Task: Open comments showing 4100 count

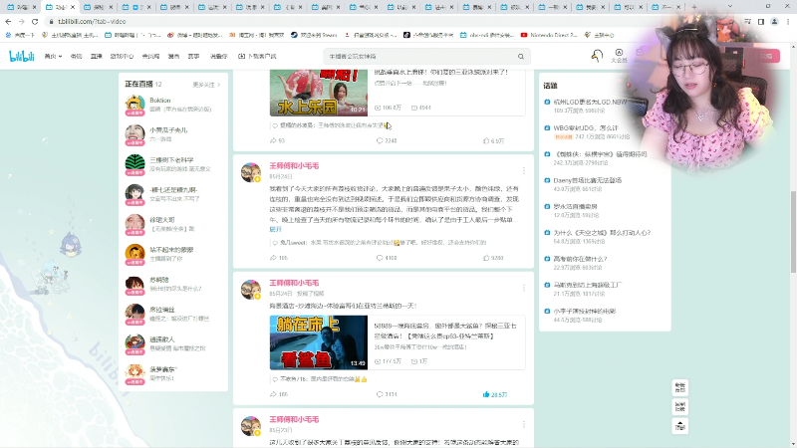Action: click(387, 258)
